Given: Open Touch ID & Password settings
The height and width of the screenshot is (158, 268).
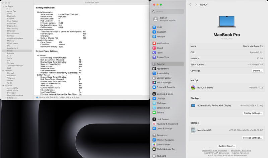Looking at the screenshot, I should click(x=167, y=124).
